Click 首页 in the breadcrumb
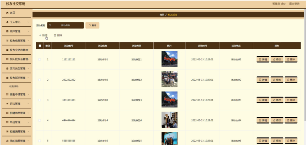The height and width of the screenshot is (145, 306). [x=162, y=15]
